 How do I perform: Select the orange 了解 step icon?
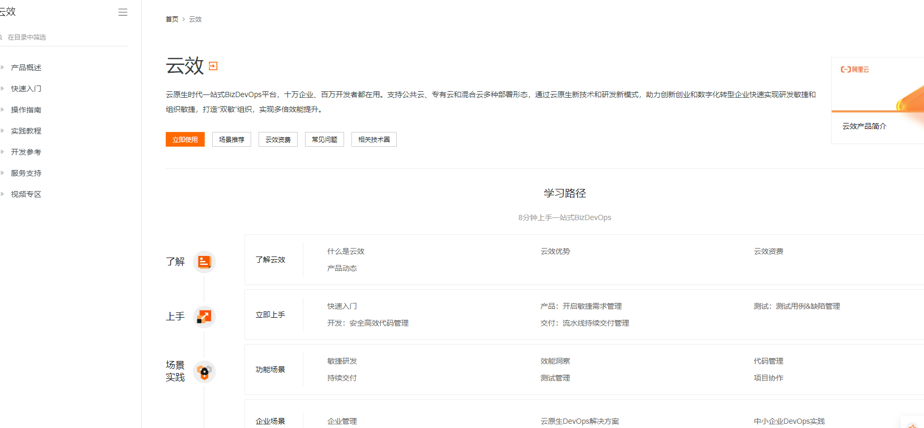tap(204, 262)
